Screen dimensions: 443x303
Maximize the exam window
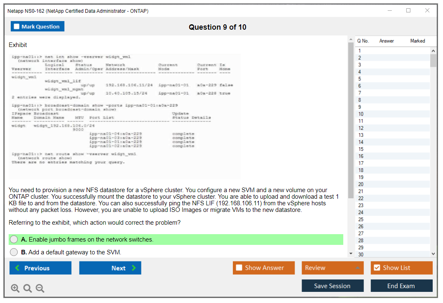(x=408, y=11)
